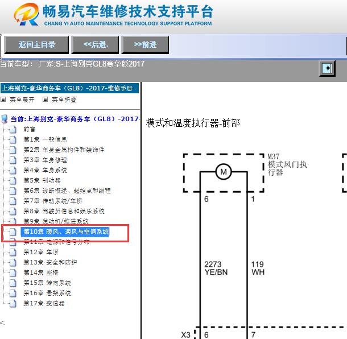Viewport: 347px width, 339px height.
Task: Click the page icon beside 第12章 车顶
Action: [x=13, y=252]
